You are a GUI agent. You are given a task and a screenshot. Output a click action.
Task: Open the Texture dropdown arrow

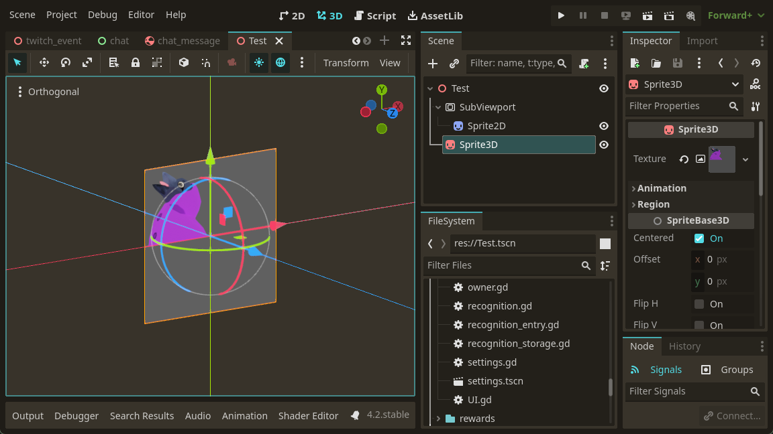745,159
